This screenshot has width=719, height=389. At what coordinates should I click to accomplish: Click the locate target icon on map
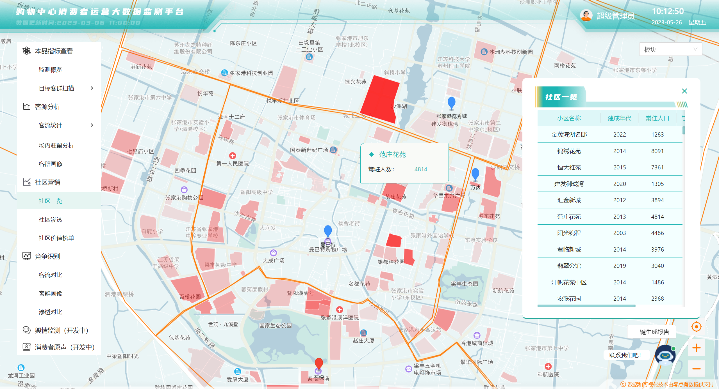click(696, 327)
